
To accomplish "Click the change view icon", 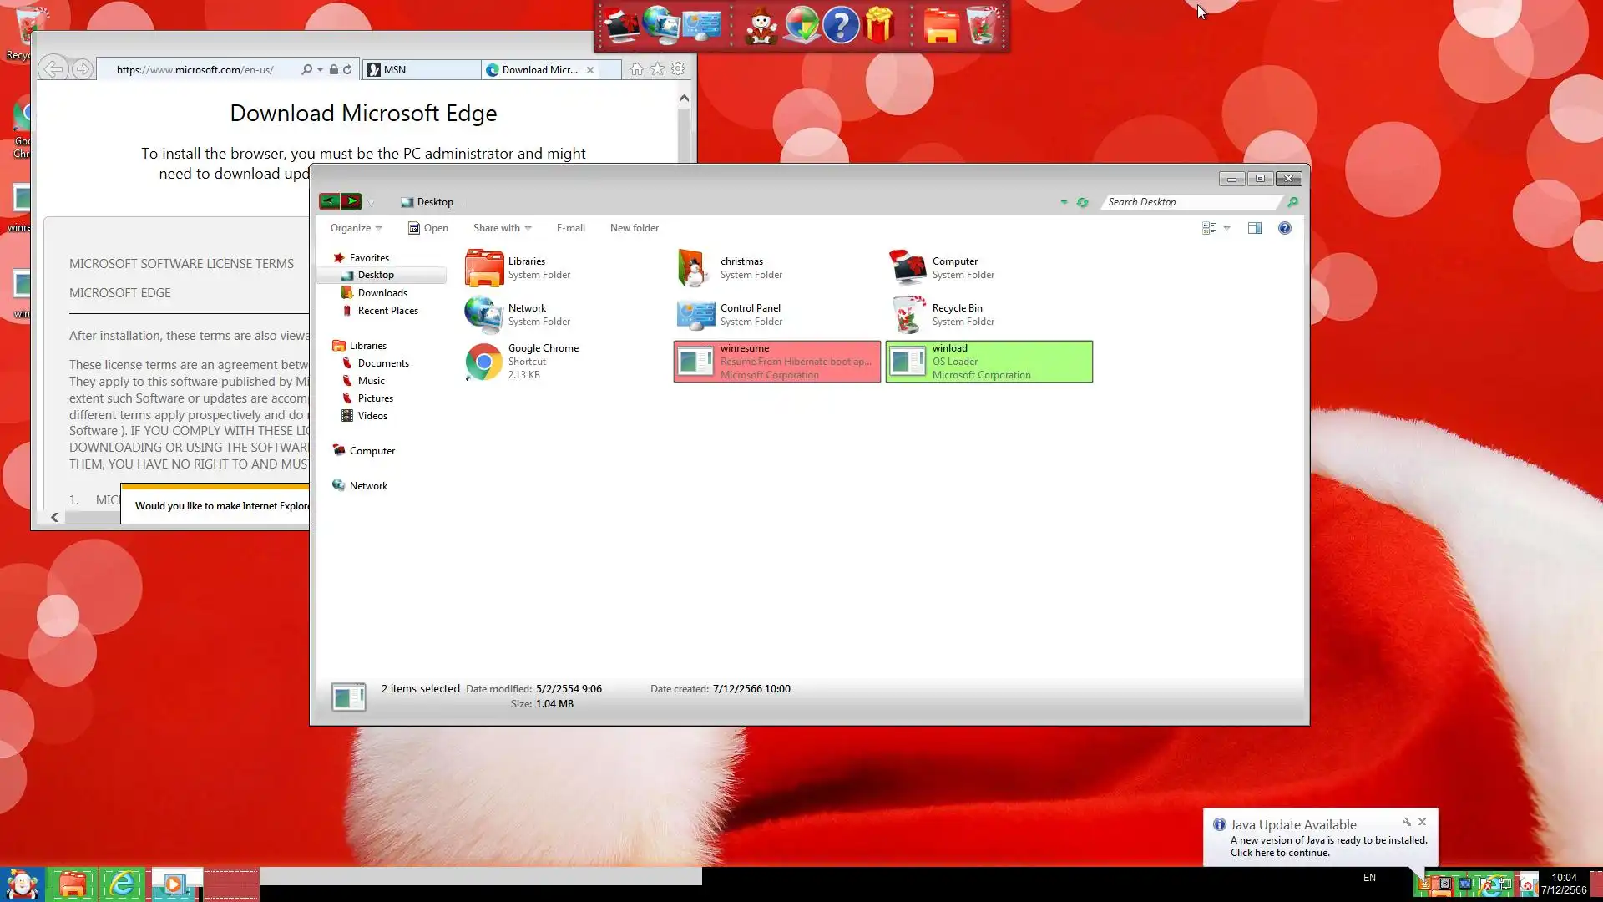I will point(1208,228).
